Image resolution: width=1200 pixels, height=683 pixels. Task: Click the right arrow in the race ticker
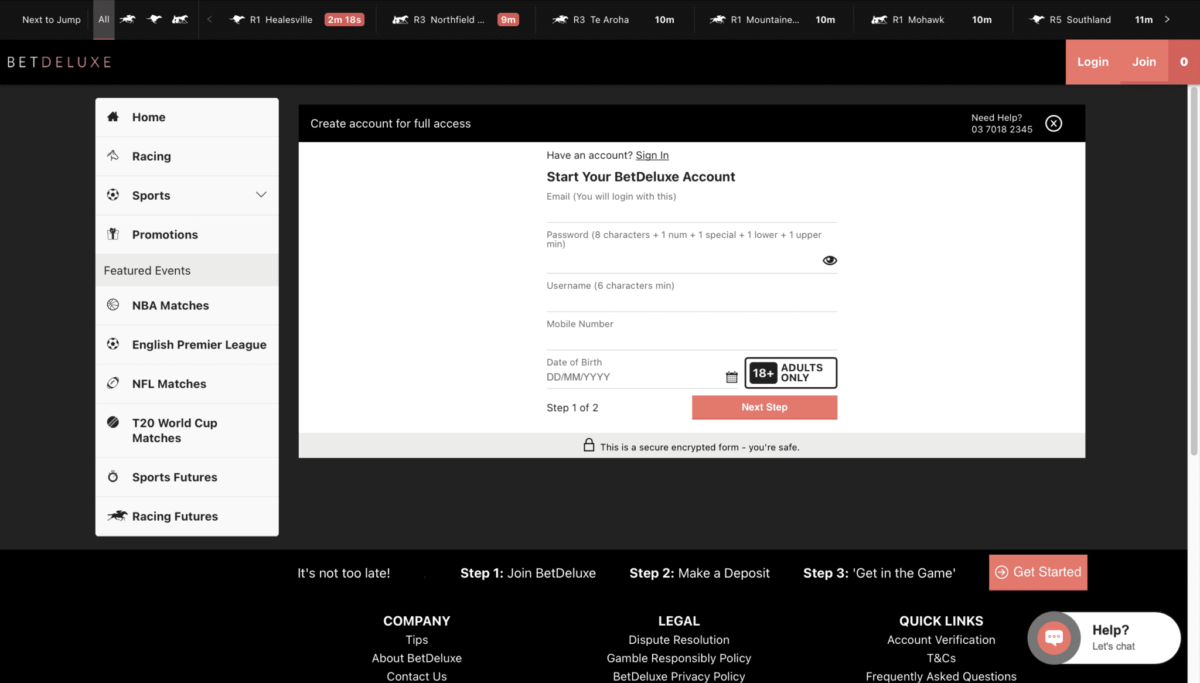[1167, 19]
